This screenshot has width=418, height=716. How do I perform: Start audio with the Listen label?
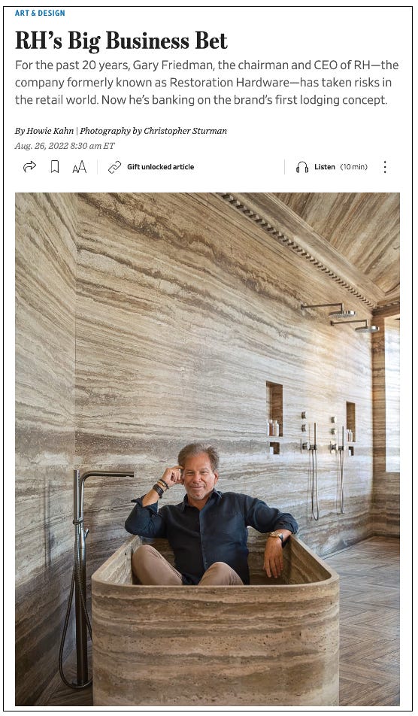click(325, 167)
